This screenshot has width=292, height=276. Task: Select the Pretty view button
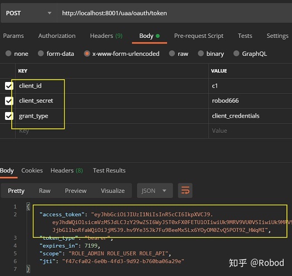pyautogui.click(x=16, y=191)
